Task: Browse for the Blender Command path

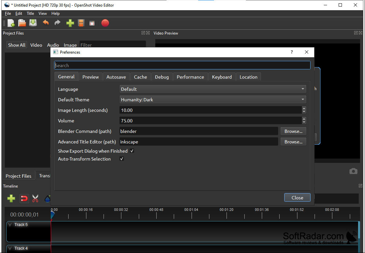Action: [x=293, y=131]
